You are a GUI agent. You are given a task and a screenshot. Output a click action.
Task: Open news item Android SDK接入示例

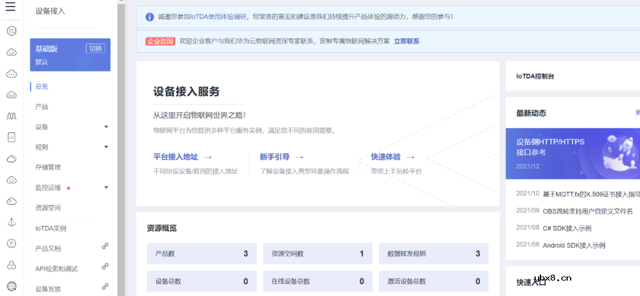[574, 246]
